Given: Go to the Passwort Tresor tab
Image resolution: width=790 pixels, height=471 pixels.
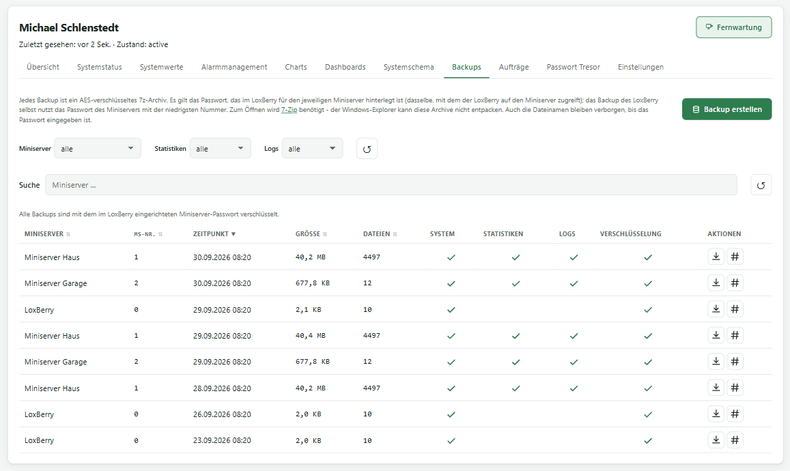Looking at the screenshot, I should point(574,67).
